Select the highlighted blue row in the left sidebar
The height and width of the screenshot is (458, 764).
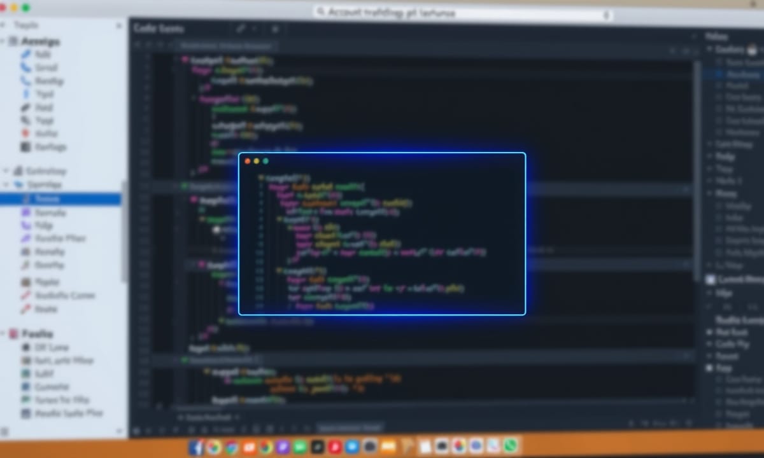pos(60,199)
